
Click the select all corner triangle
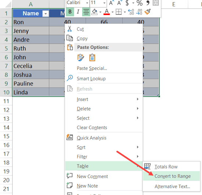click(x=8, y=5)
